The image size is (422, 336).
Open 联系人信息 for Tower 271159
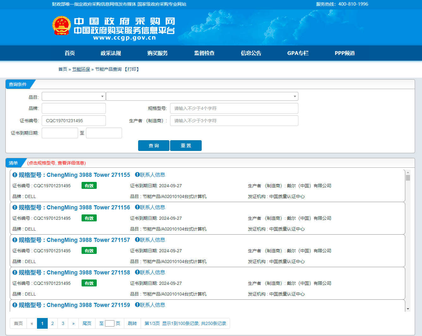(x=152, y=305)
